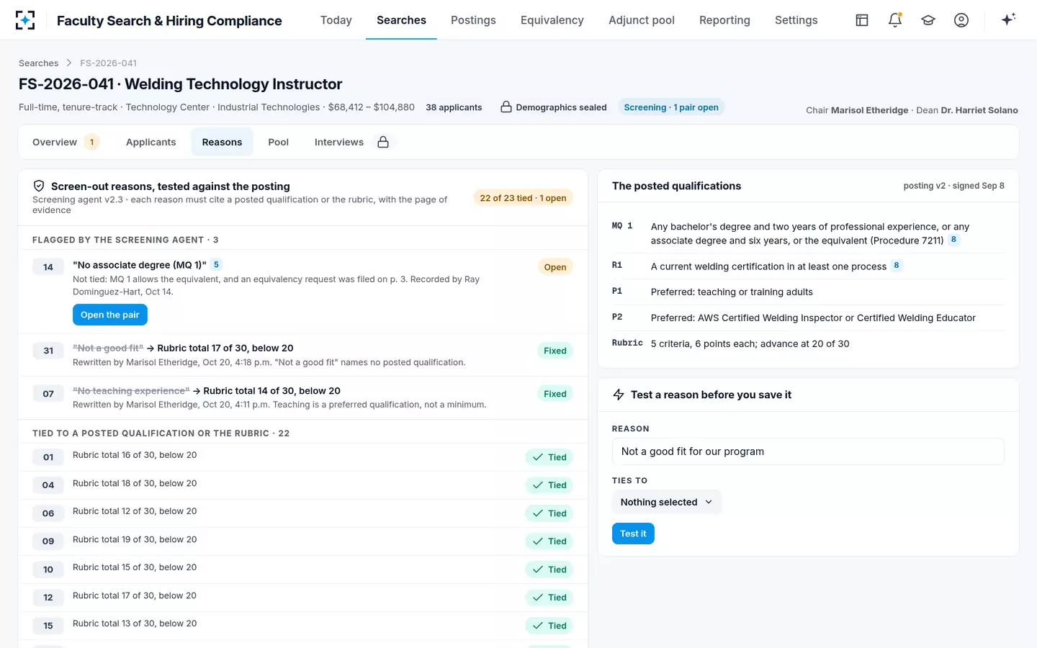Click the Open status on reason 14
Viewport: 1037px width, 648px height.
tap(555, 267)
